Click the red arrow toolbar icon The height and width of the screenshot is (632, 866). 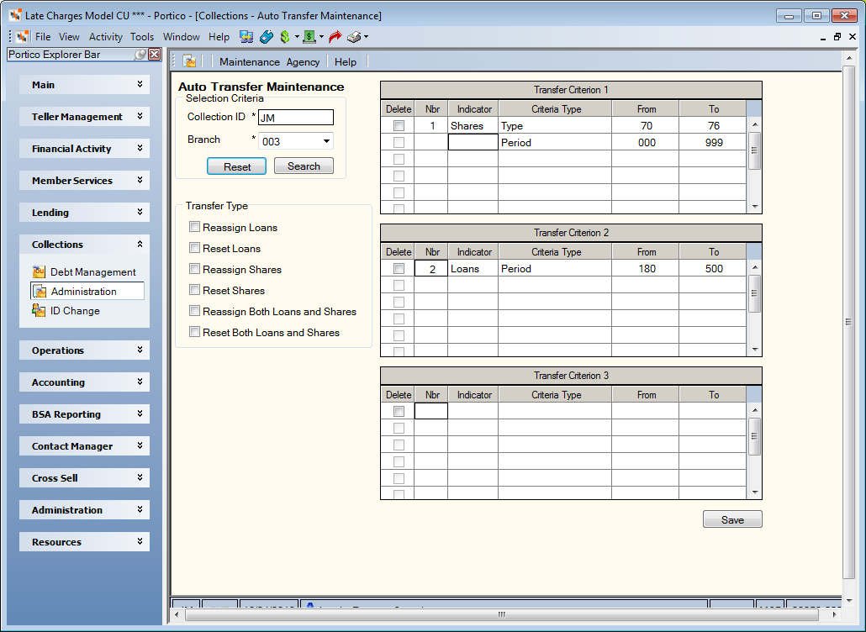(x=335, y=37)
